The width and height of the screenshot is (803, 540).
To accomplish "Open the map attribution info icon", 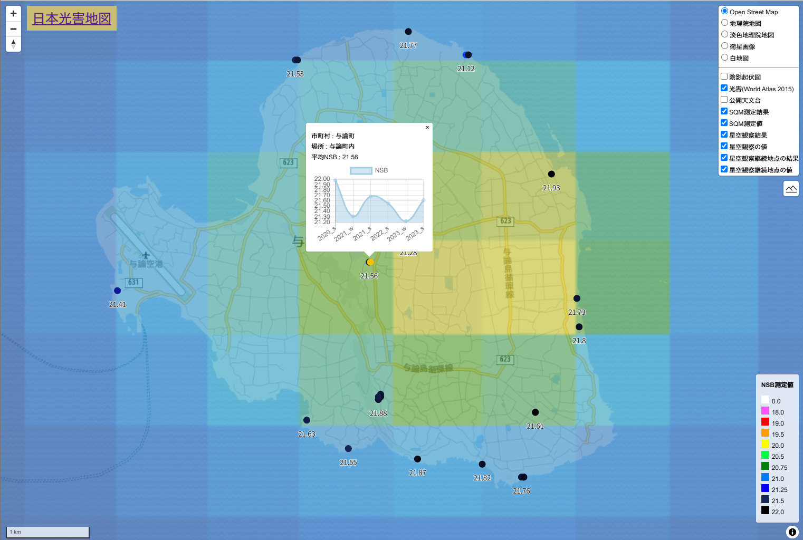I will point(792,532).
